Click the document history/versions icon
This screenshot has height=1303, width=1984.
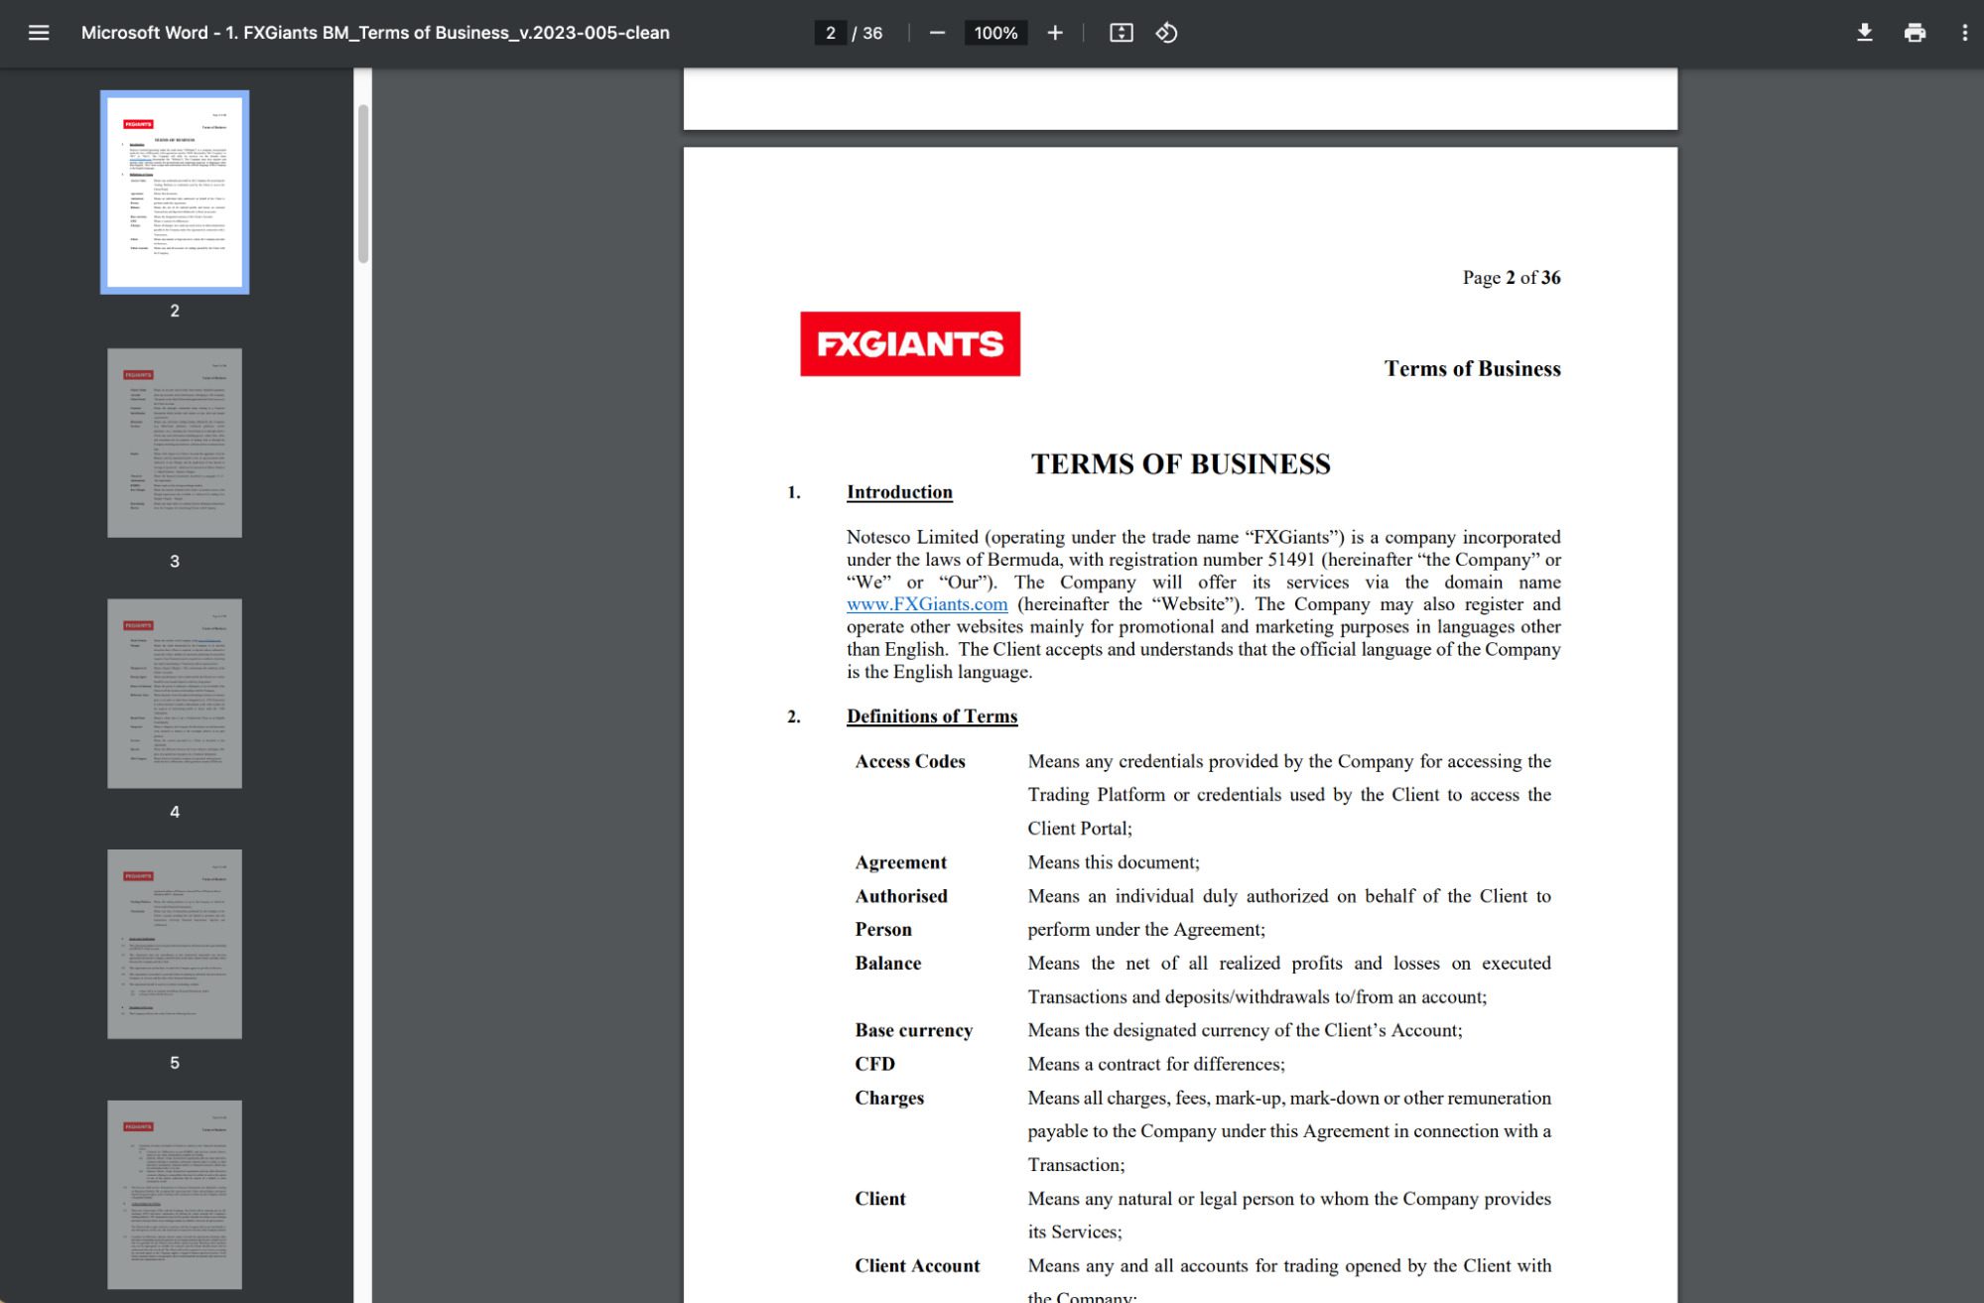[1166, 32]
